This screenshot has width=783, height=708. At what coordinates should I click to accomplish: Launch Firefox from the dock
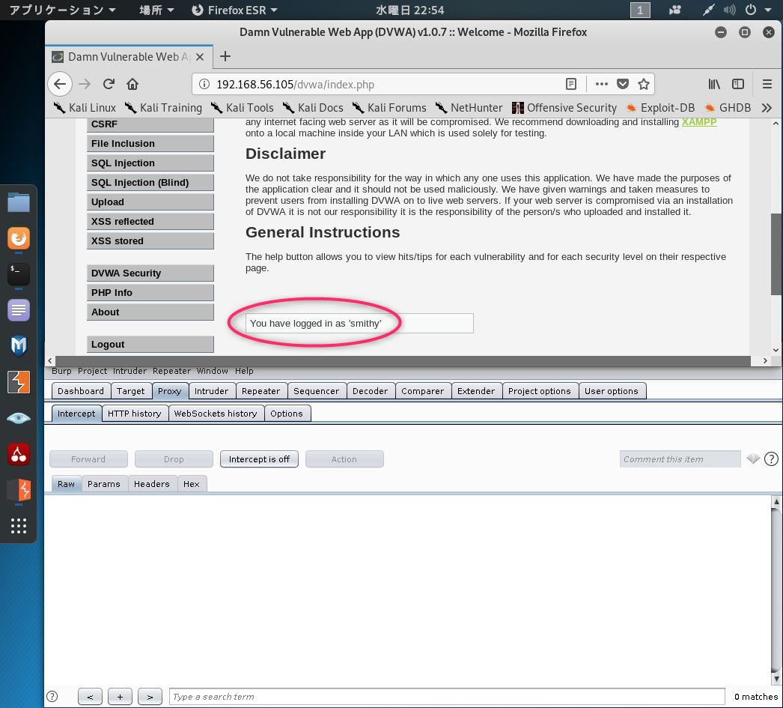pyautogui.click(x=19, y=238)
